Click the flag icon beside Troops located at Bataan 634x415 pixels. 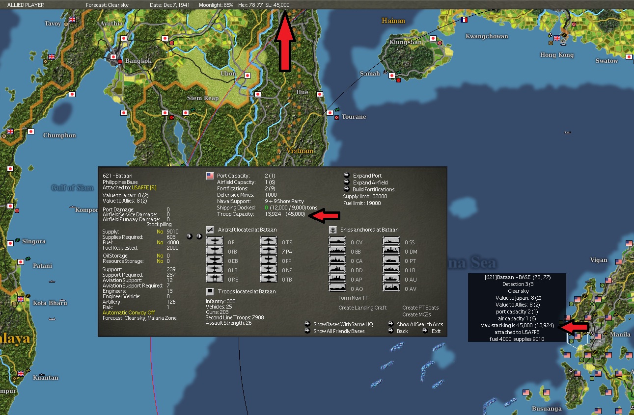tap(210, 291)
